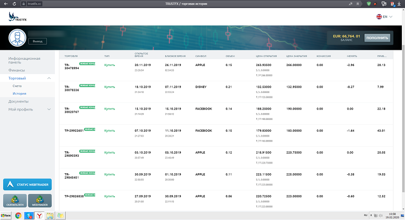
Task: Click the TrustFX bird logo
Action: (17, 17)
